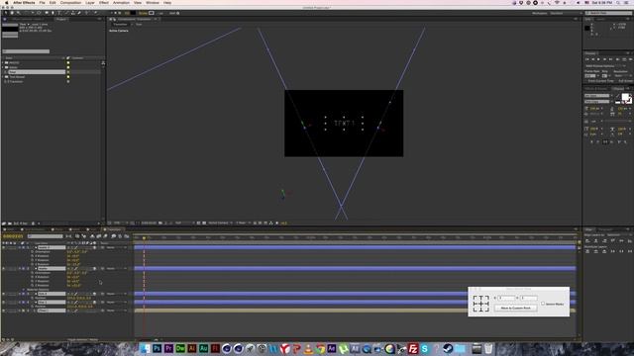Open the Trash in the dock
This screenshot has width=634, height=356.
coord(488,348)
